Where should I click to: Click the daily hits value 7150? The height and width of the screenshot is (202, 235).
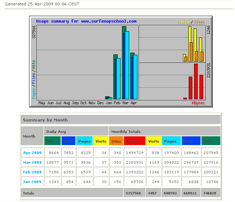[x=54, y=172]
